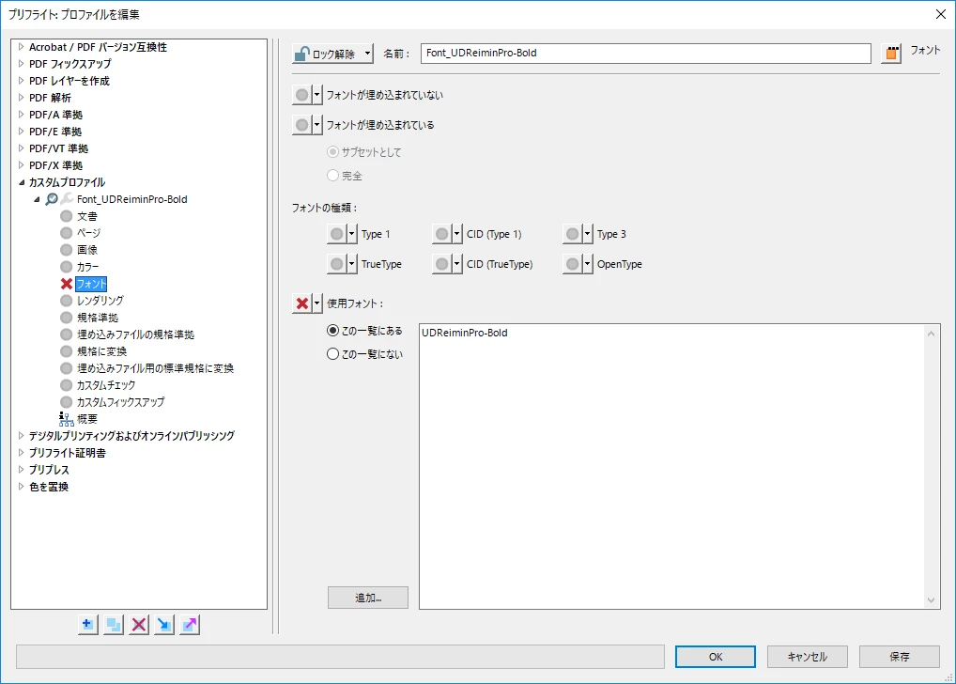The height and width of the screenshot is (684, 956).
Task: Expand the PDF/A 準拠 group
Action: pyautogui.click(x=21, y=114)
